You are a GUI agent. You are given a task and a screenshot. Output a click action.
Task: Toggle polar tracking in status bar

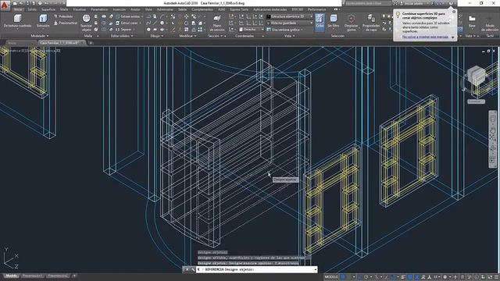(x=366, y=277)
